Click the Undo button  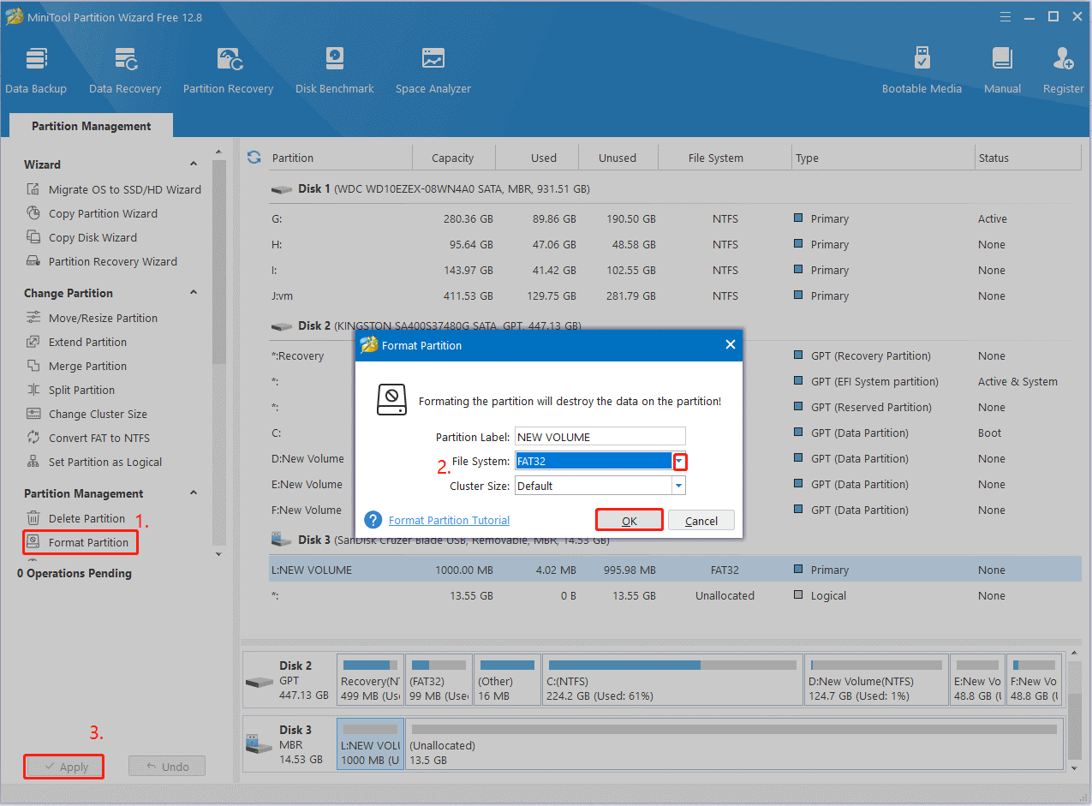(167, 767)
